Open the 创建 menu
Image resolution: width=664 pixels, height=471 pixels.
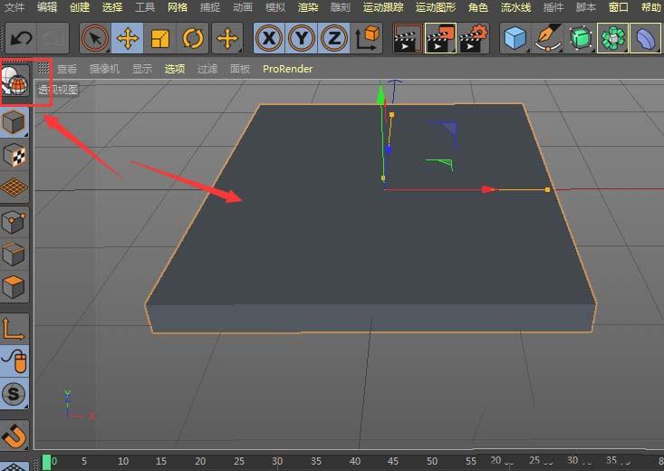[79, 7]
